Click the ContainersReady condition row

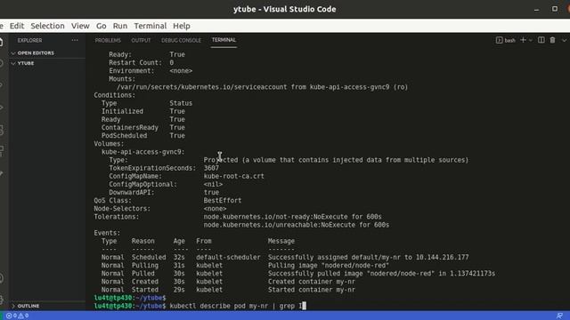click(x=143, y=128)
